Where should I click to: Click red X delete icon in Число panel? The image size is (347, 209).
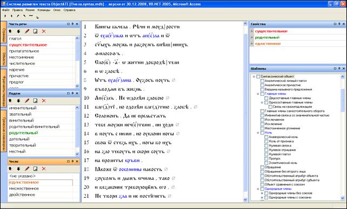coord(44,169)
